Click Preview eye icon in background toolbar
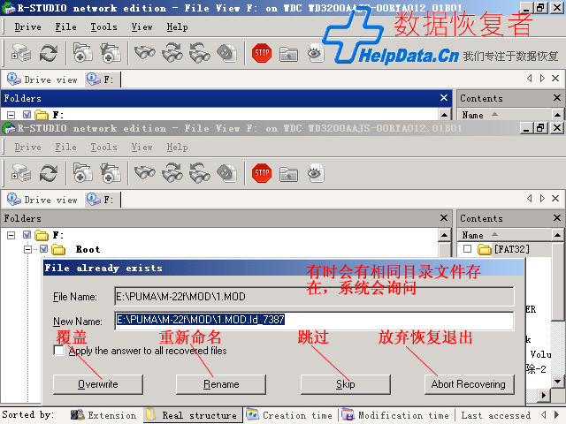566x424 pixels. [316, 53]
